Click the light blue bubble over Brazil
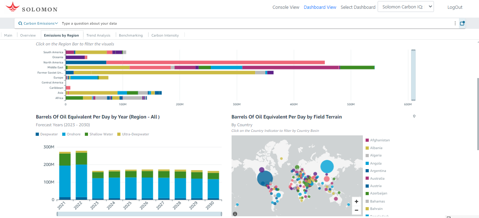Screen dimensions: 479x218 click(278, 195)
